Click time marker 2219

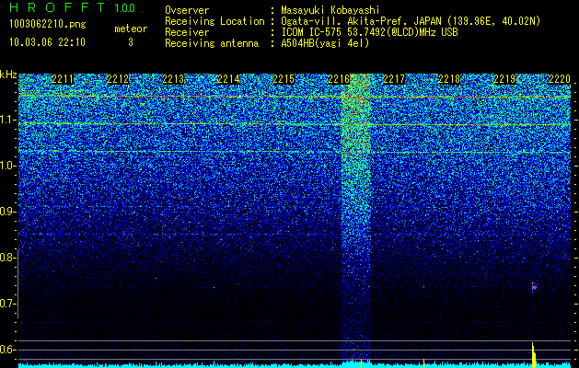tap(504, 79)
